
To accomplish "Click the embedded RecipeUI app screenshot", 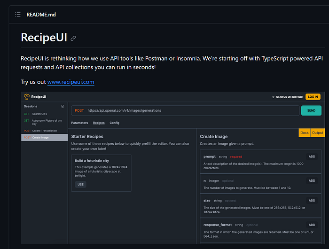I will click(172, 168).
